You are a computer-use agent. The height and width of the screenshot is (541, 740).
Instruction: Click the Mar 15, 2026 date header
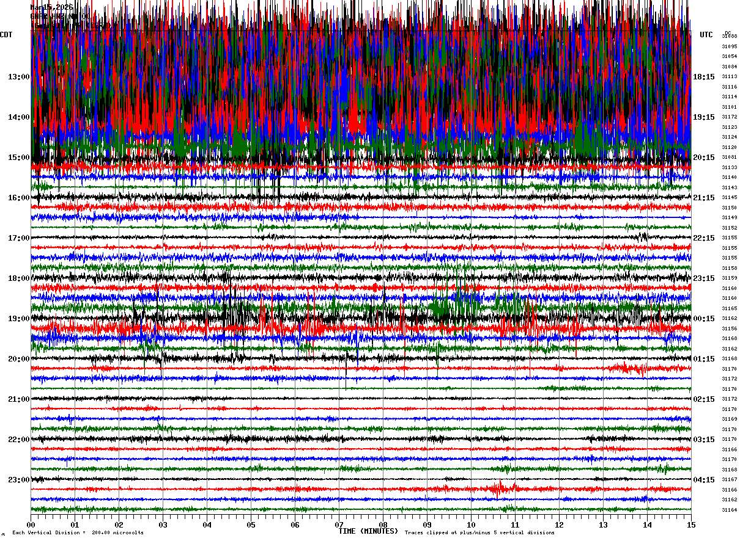52,7
